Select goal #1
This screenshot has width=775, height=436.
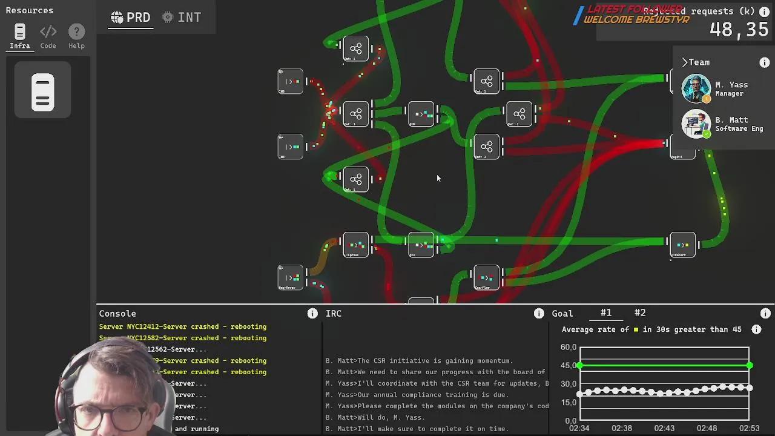click(605, 313)
